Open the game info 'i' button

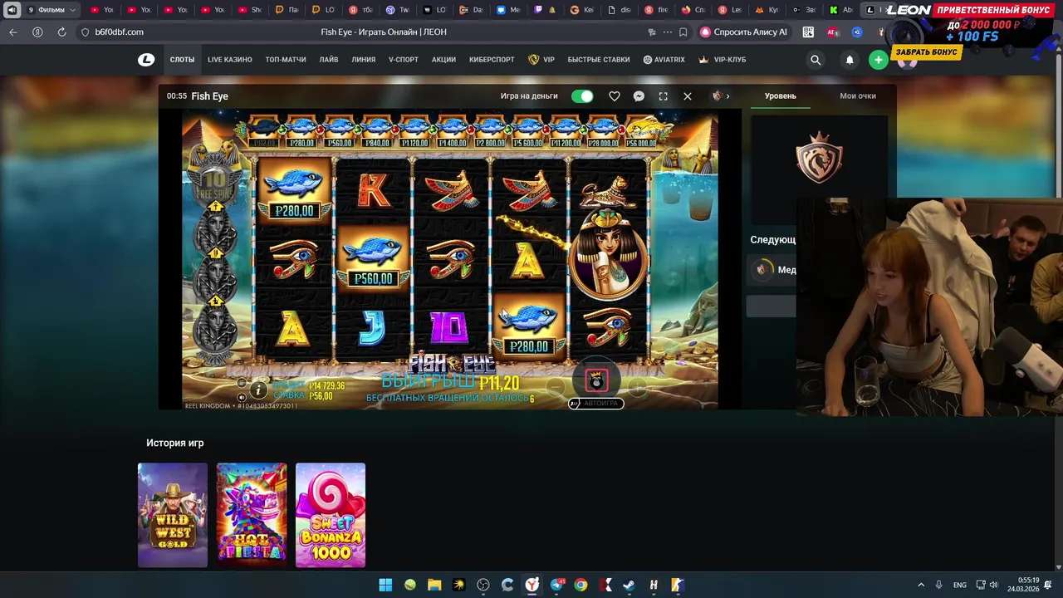258,390
